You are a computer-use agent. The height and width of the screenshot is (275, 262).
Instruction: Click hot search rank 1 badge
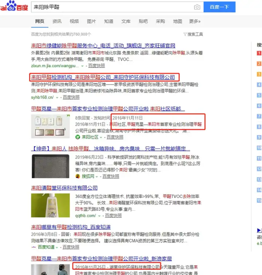(259, 53)
